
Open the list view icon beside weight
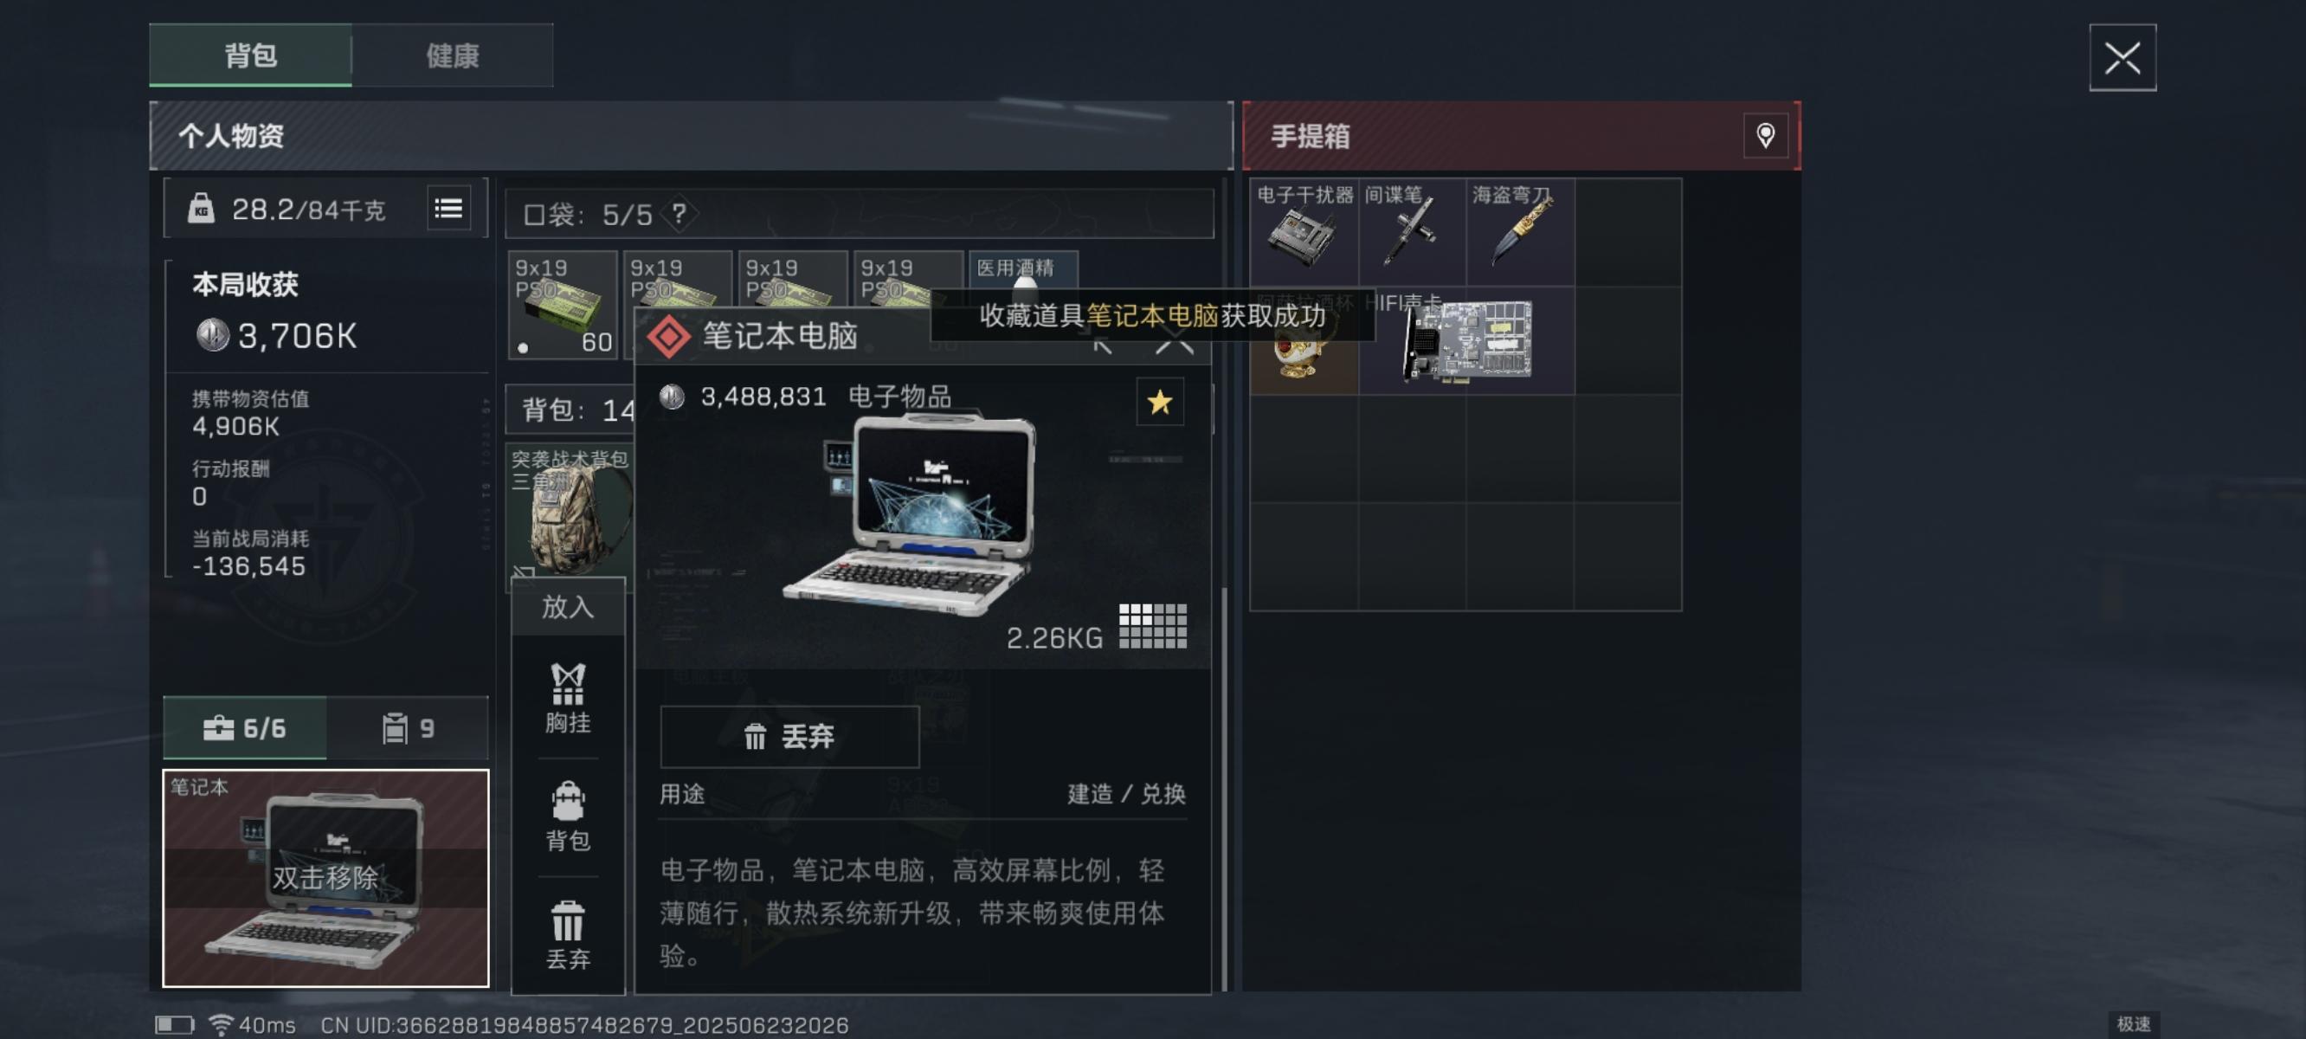coord(448,209)
